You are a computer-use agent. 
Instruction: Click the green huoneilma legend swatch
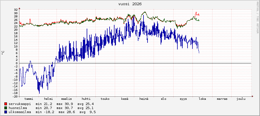6,108
